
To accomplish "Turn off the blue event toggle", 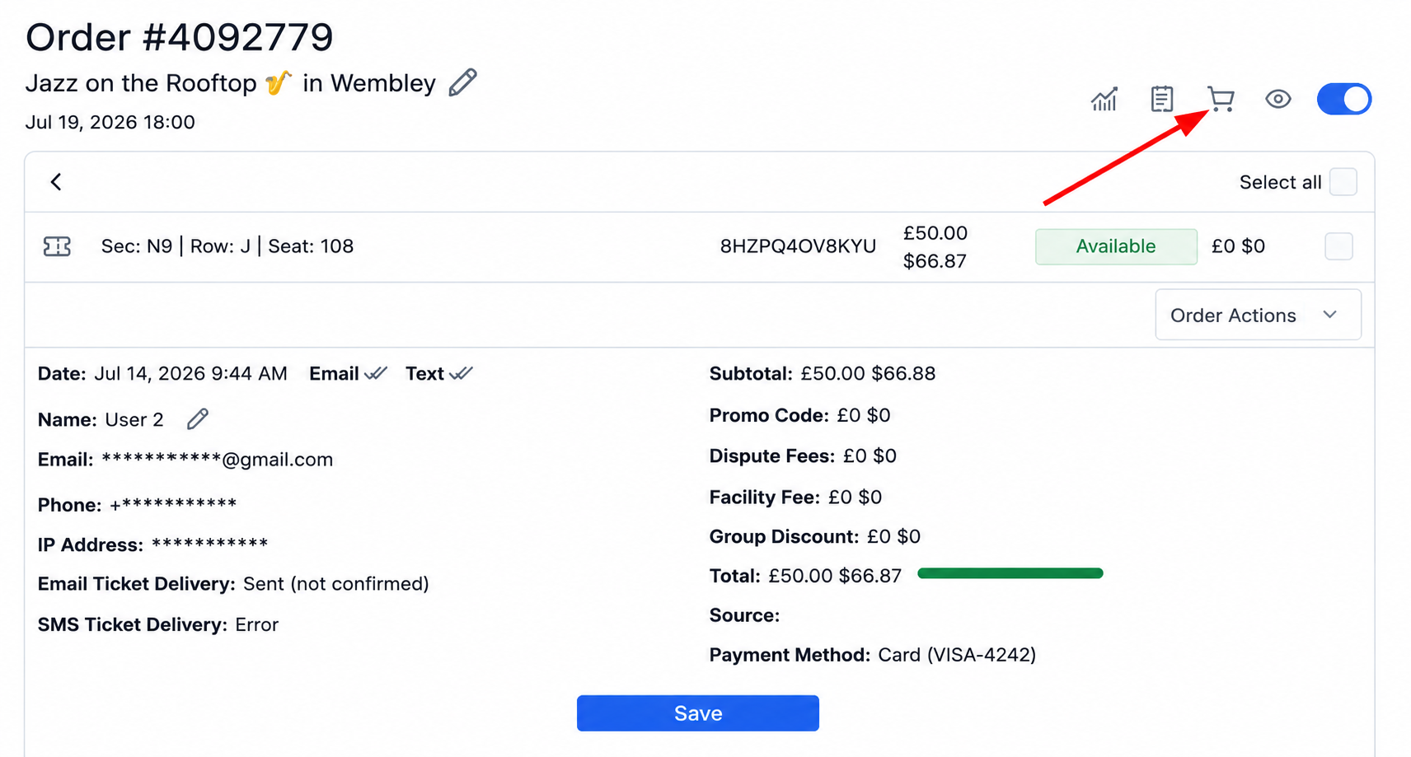I will click(x=1344, y=99).
